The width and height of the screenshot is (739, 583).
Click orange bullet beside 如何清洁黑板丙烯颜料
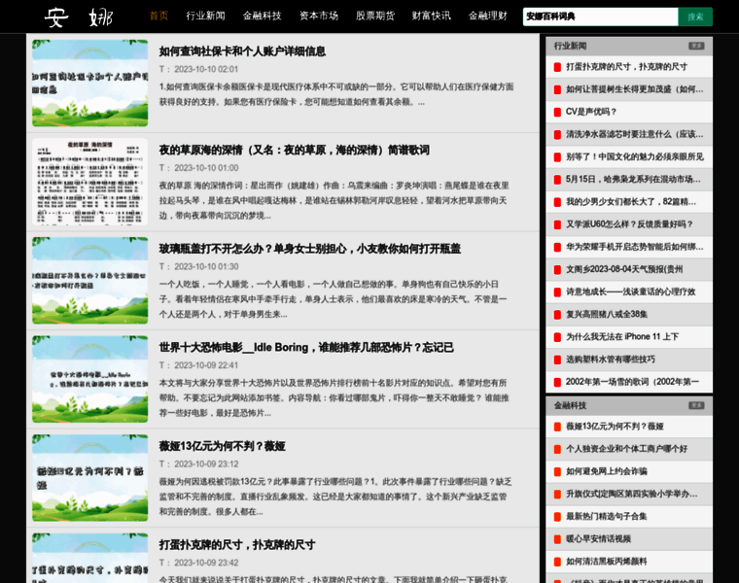tap(557, 562)
